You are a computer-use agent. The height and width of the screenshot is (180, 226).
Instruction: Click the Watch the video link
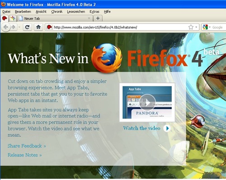click(x=141, y=128)
